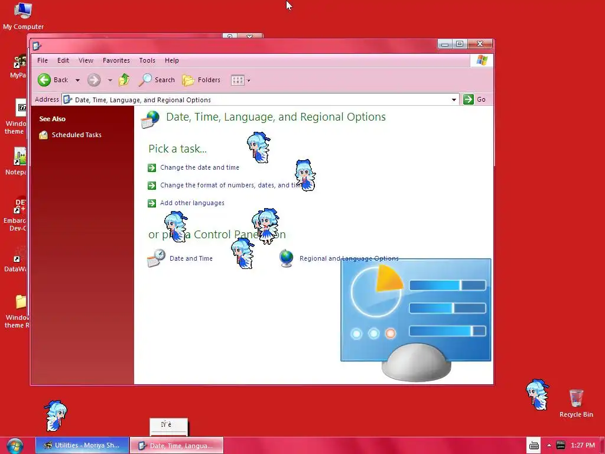
Task: Open the Help menu
Action: (172, 60)
